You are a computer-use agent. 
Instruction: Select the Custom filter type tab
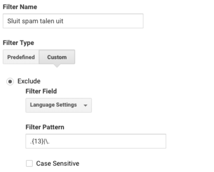(x=57, y=57)
